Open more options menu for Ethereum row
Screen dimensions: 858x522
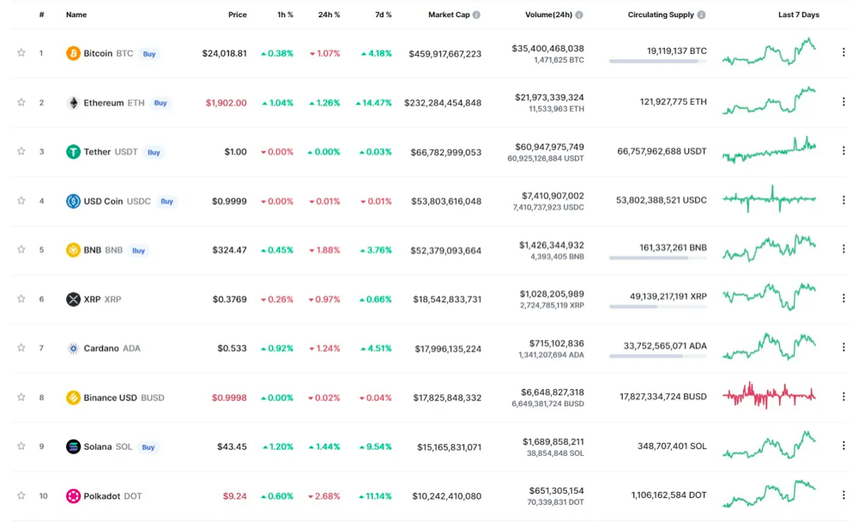point(843,101)
